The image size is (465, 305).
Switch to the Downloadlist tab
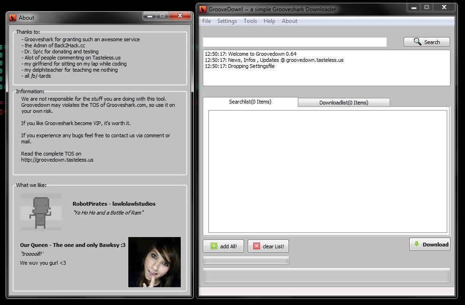click(344, 103)
